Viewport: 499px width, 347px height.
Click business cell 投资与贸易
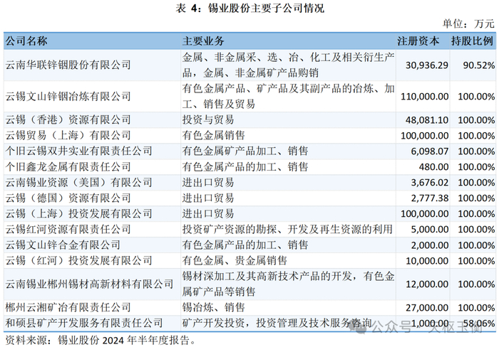(x=208, y=120)
